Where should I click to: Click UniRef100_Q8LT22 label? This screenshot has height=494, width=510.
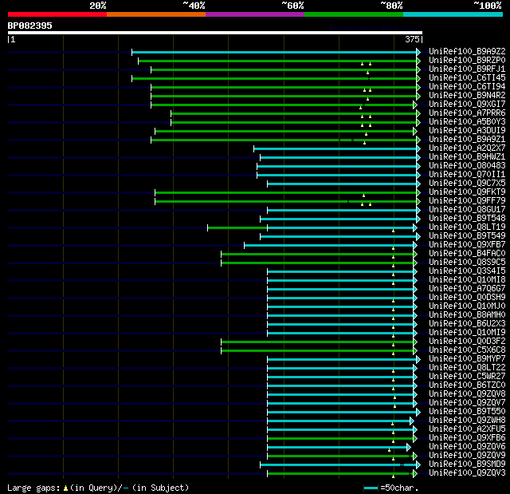click(467, 368)
